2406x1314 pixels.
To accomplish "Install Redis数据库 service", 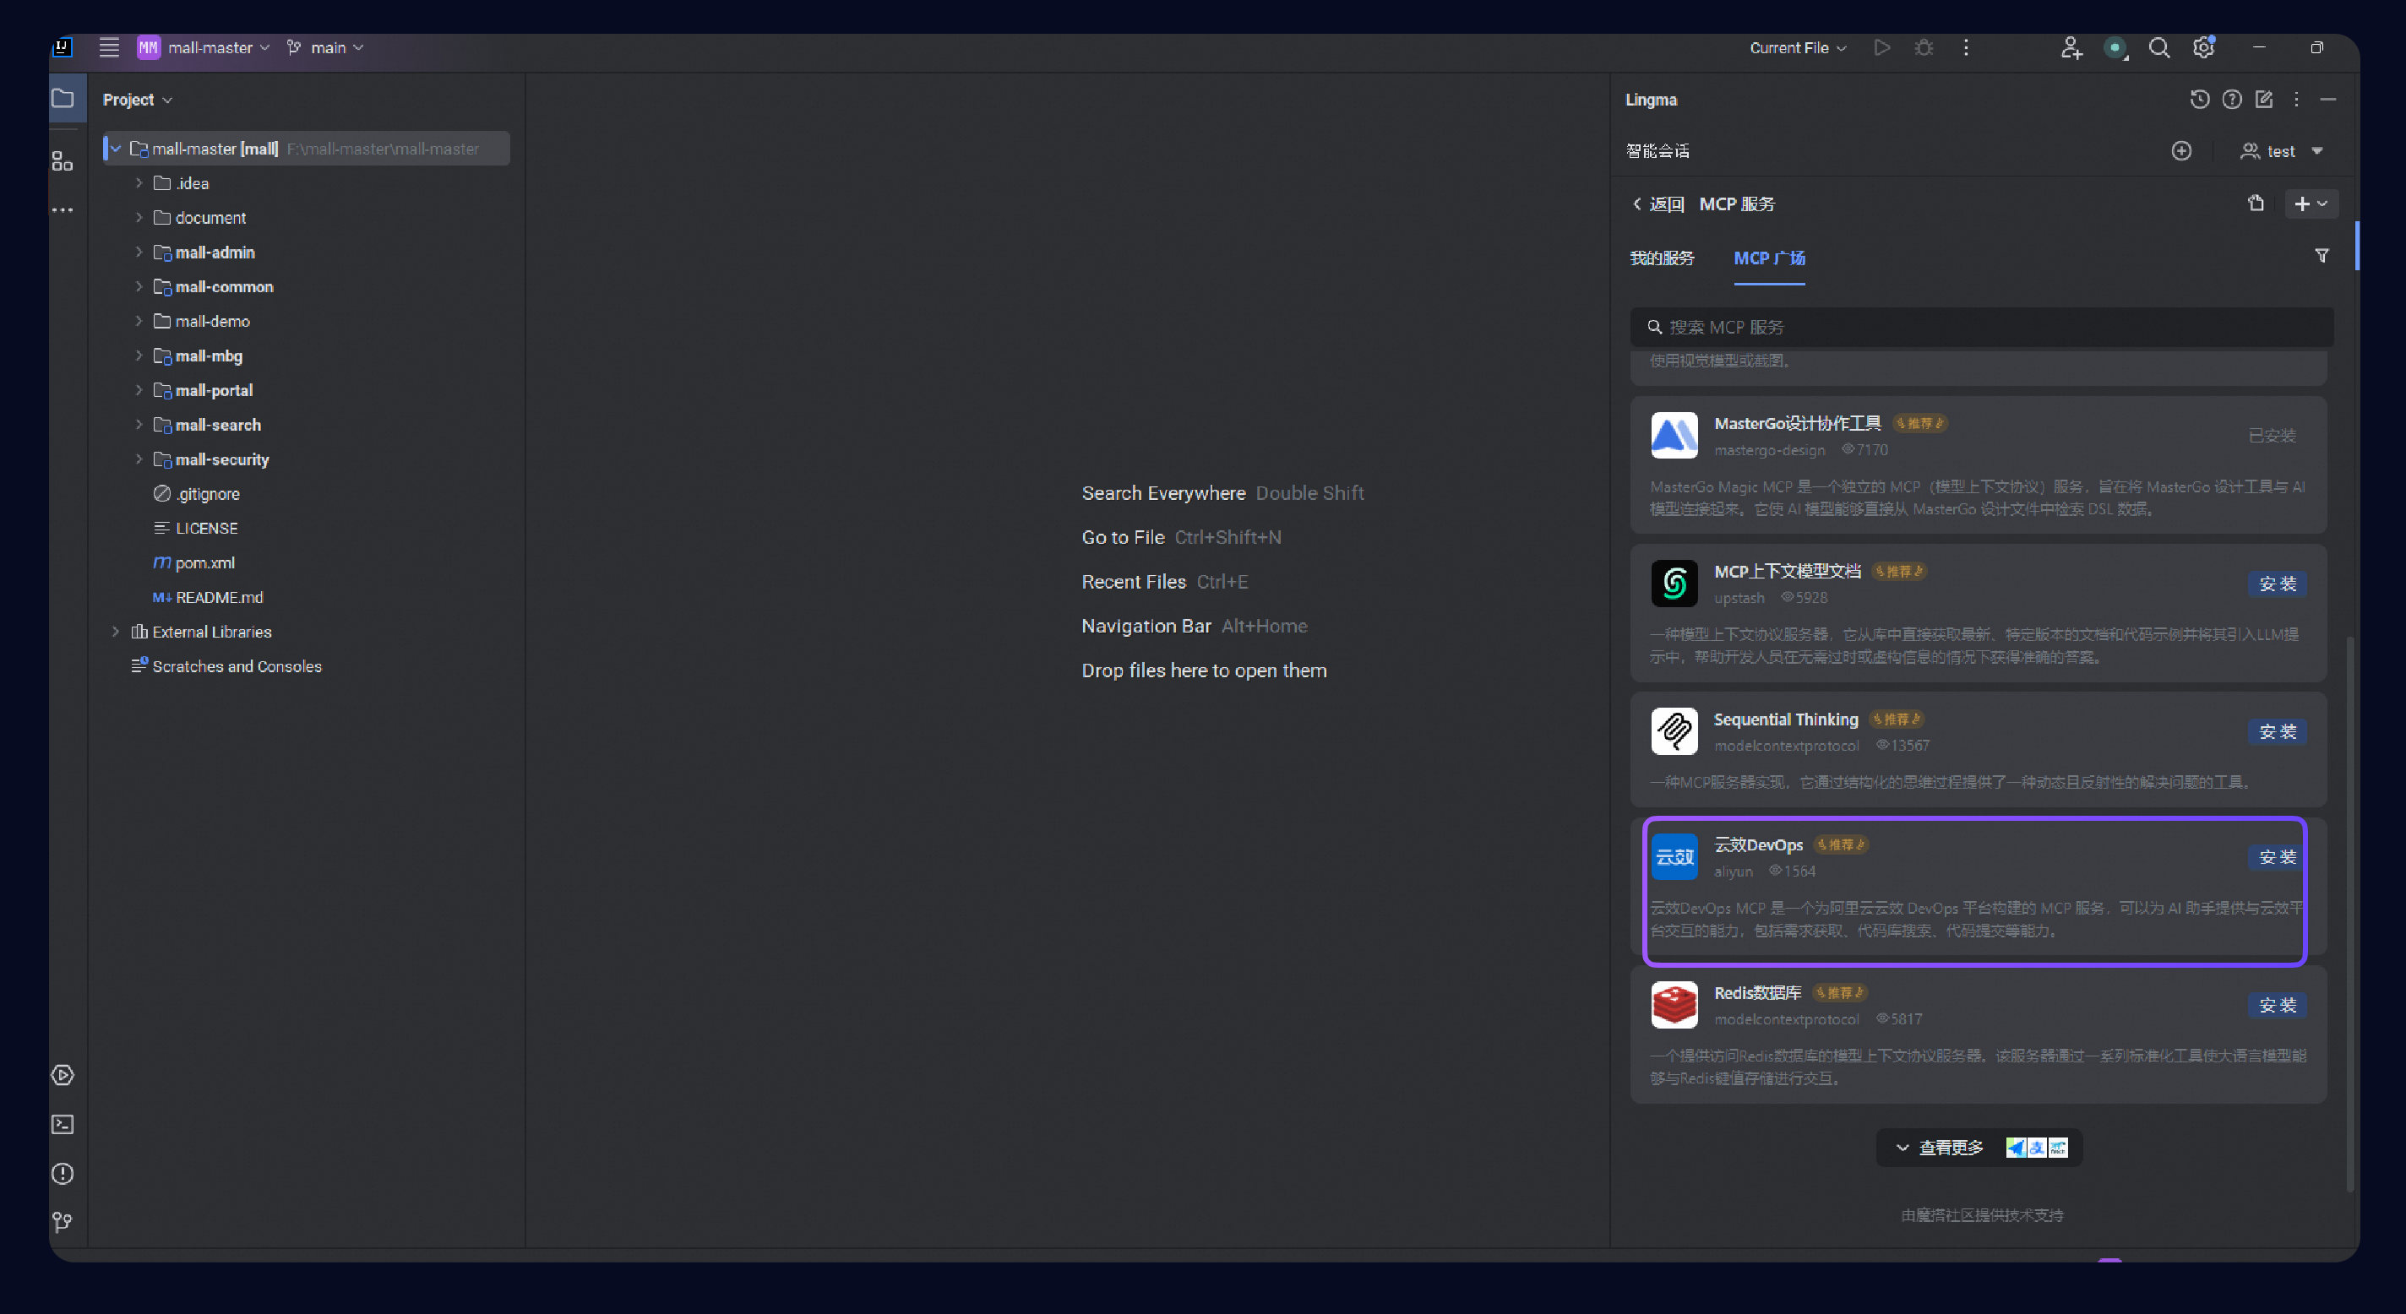I will coord(2277,1005).
